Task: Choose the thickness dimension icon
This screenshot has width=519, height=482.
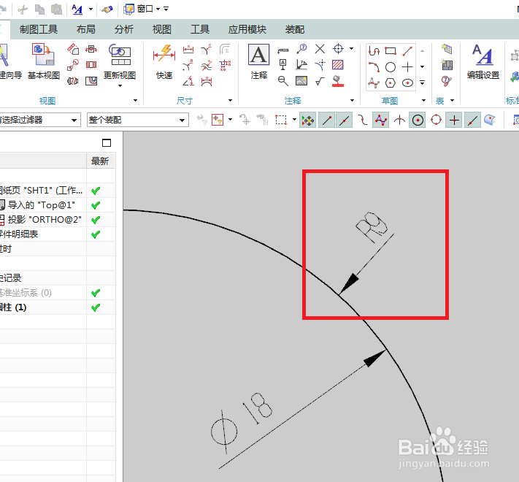Action: click(x=206, y=65)
